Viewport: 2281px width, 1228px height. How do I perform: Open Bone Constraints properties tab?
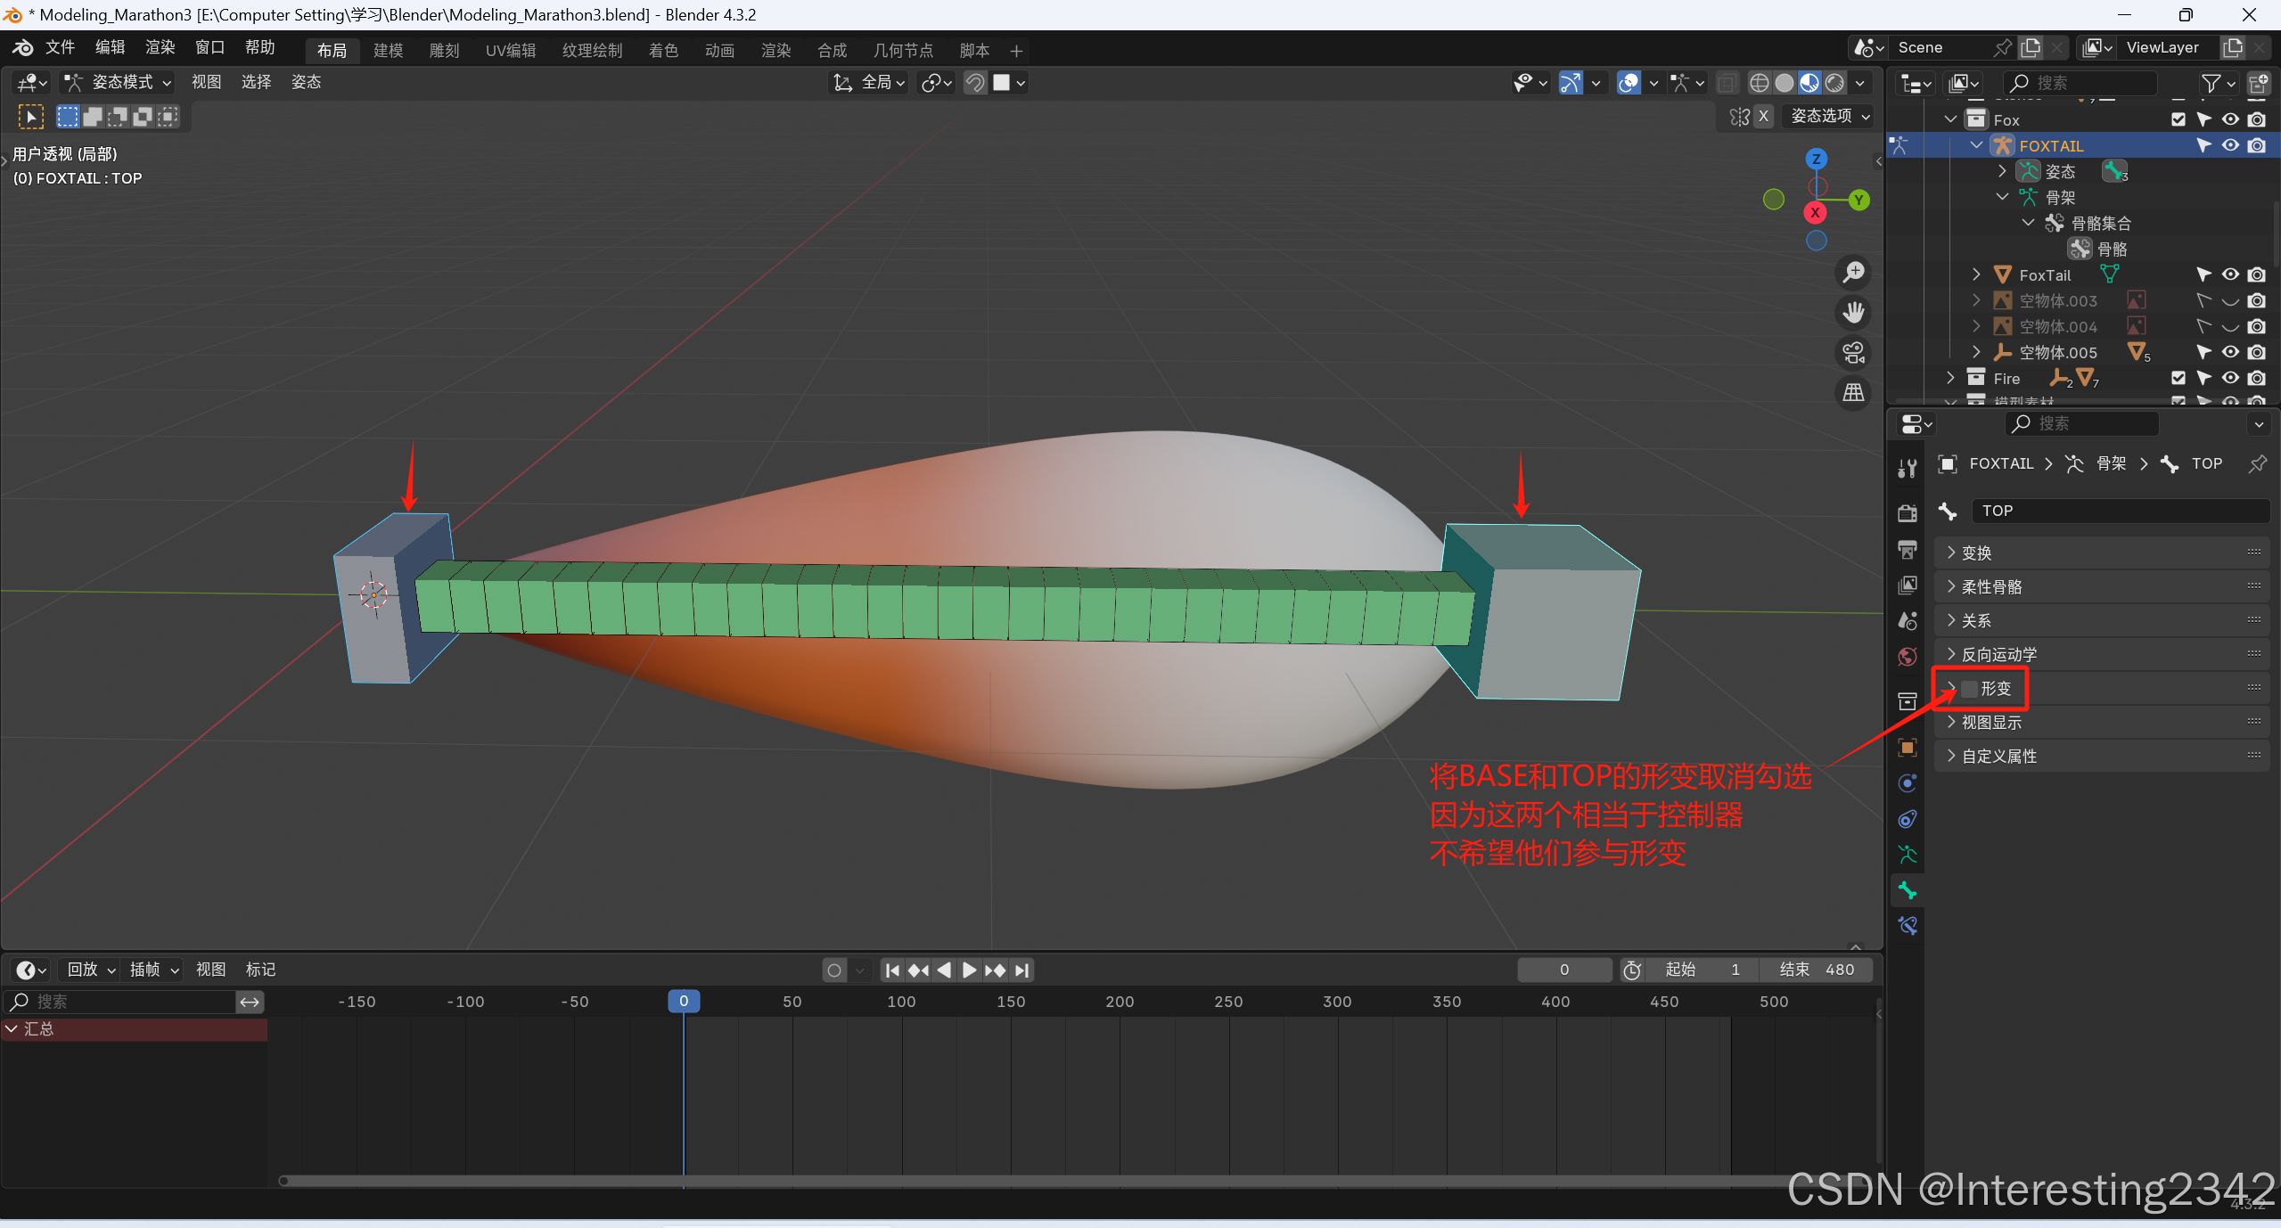coord(1908,926)
